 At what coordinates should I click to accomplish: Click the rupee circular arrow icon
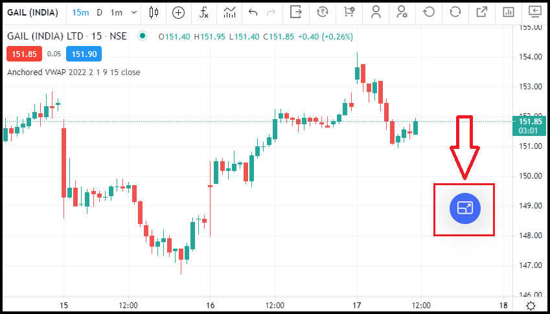point(322,12)
